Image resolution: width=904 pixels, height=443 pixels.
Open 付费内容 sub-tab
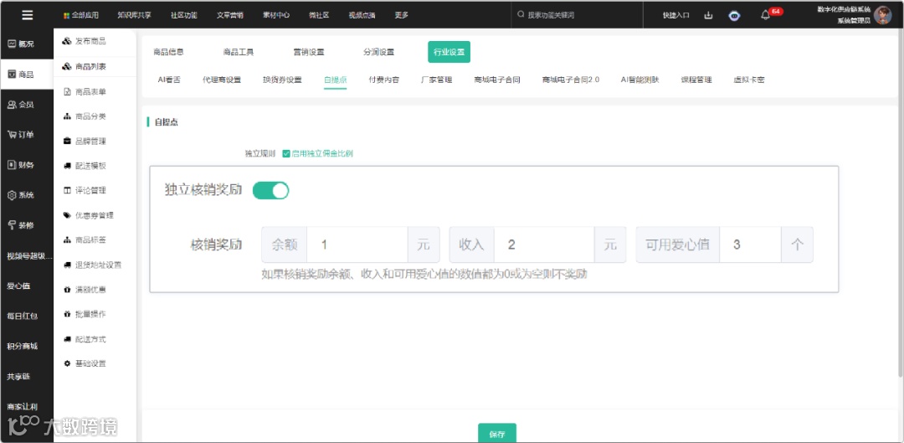(384, 80)
